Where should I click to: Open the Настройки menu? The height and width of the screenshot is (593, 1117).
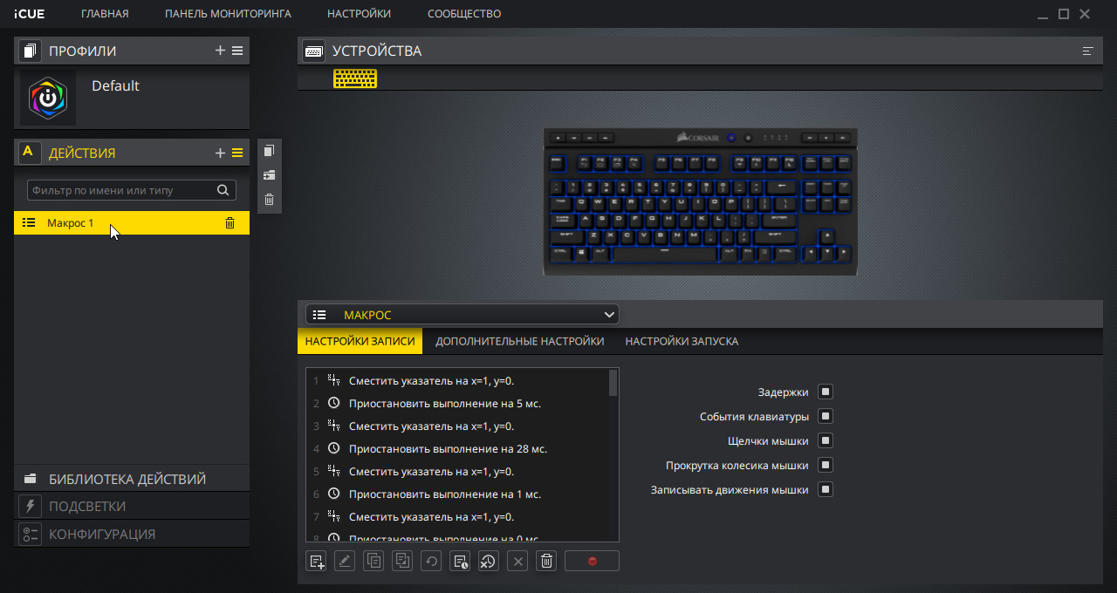tap(359, 14)
